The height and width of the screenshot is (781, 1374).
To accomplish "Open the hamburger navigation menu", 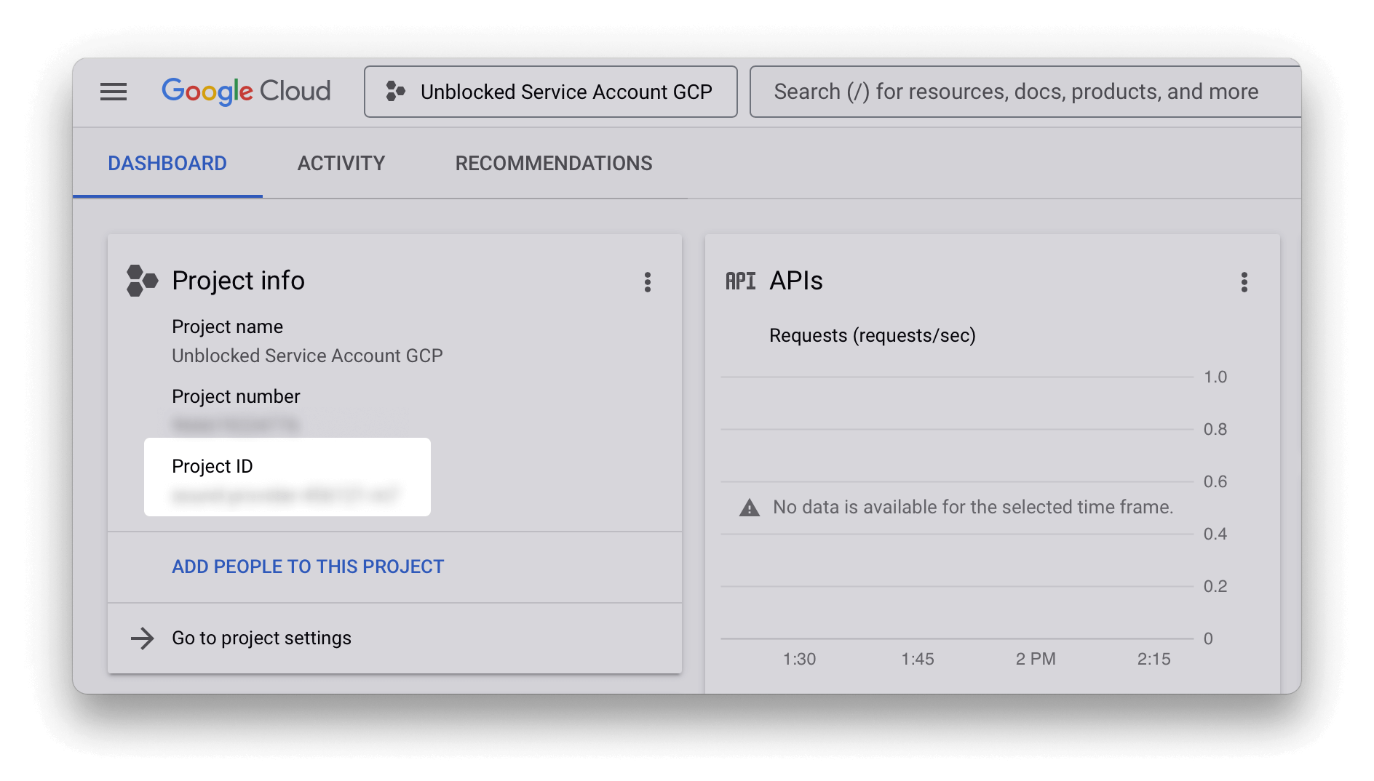I will coord(114,92).
